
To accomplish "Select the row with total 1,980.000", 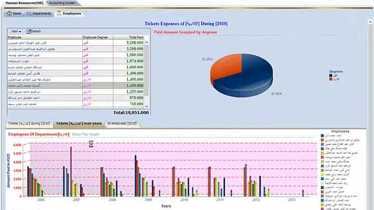I will 75,55.
